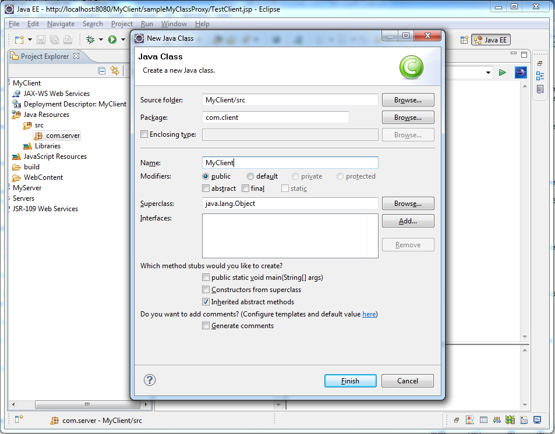Open the Window menu
The height and width of the screenshot is (434, 555).
(x=174, y=24)
